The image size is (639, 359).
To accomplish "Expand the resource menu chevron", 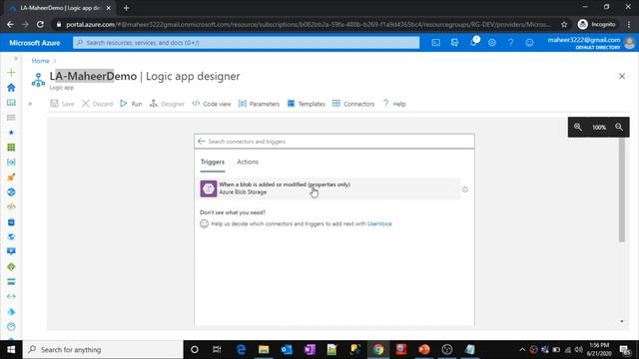I will click(30, 104).
